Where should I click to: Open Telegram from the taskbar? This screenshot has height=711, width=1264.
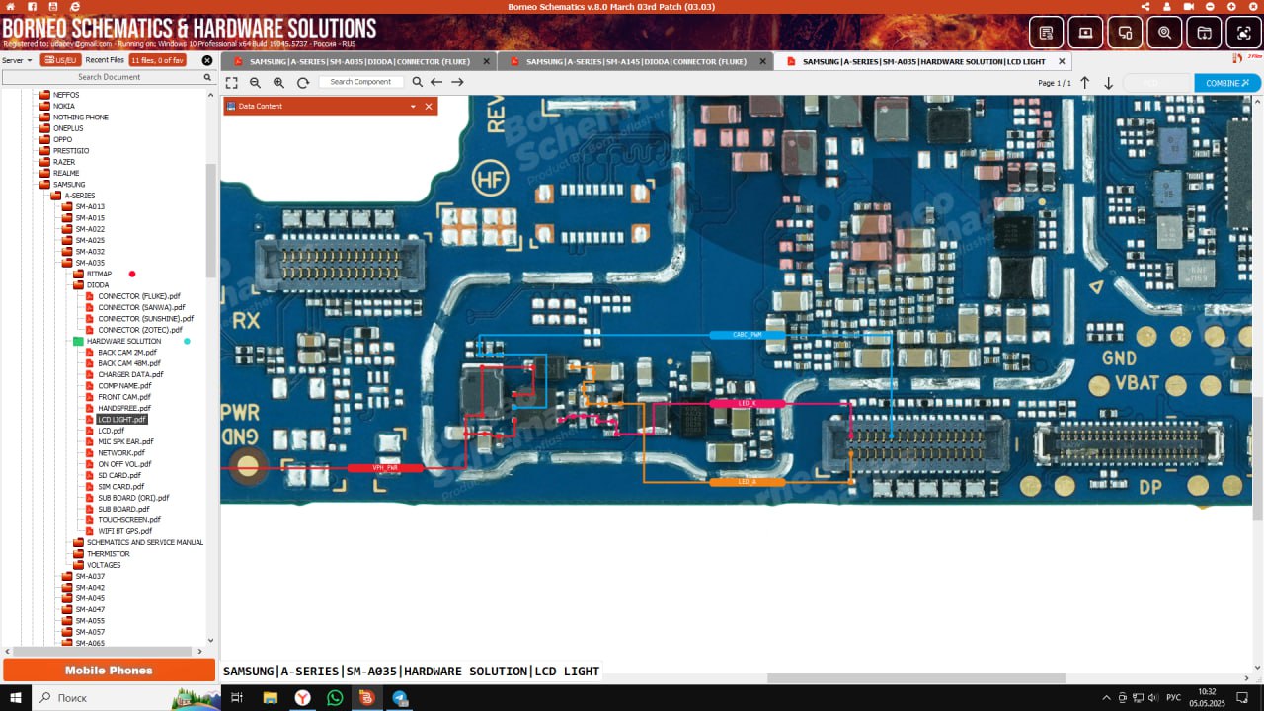click(x=399, y=697)
